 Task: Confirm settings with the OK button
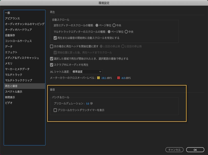coord(195,150)
